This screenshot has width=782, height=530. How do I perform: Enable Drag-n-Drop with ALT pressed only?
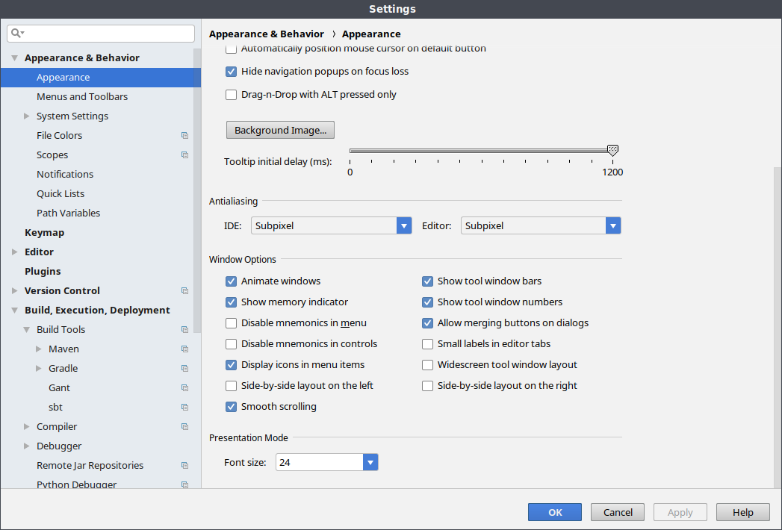click(x=231, y=94)
